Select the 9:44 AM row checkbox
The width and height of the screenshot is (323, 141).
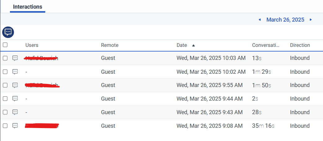click(x=5, y=99)
